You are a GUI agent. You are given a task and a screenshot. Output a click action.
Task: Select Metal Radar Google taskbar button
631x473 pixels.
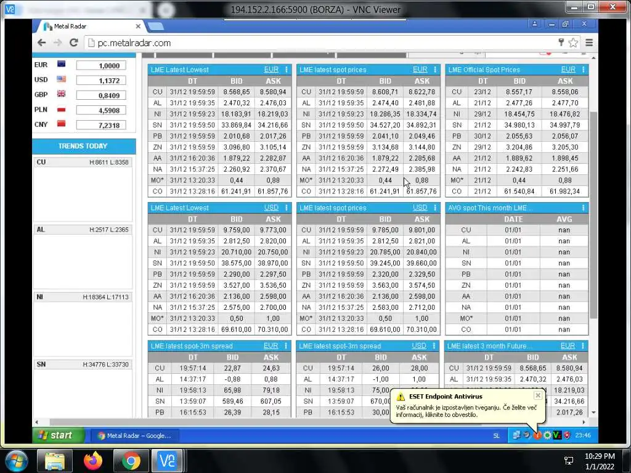pyautogui.click(x=134, y=435)
